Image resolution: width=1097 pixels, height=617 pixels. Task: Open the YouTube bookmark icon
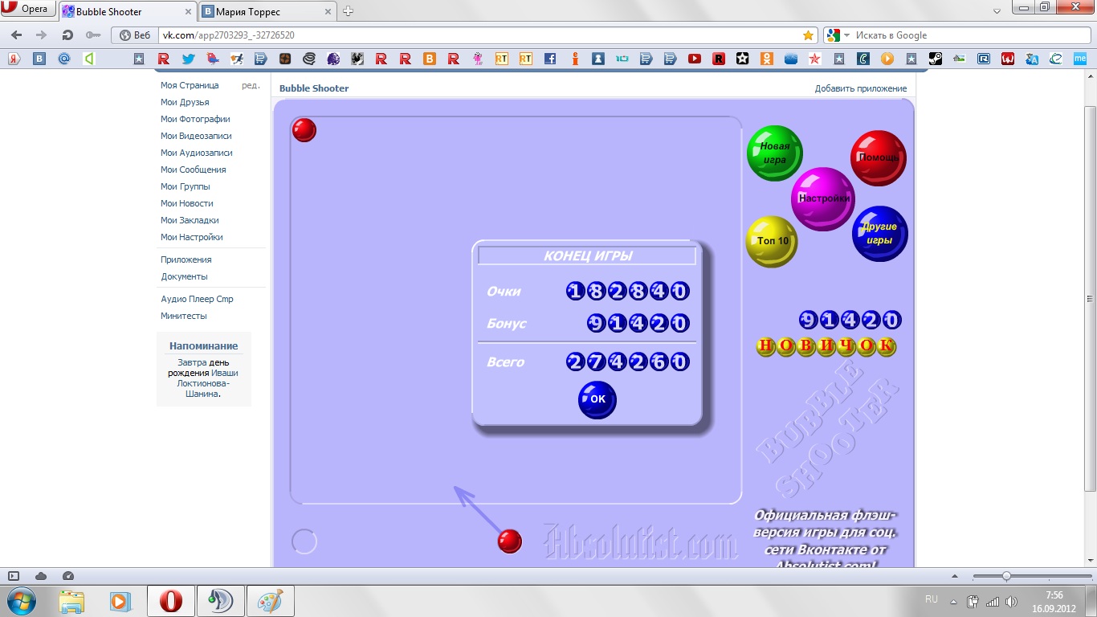695,59
